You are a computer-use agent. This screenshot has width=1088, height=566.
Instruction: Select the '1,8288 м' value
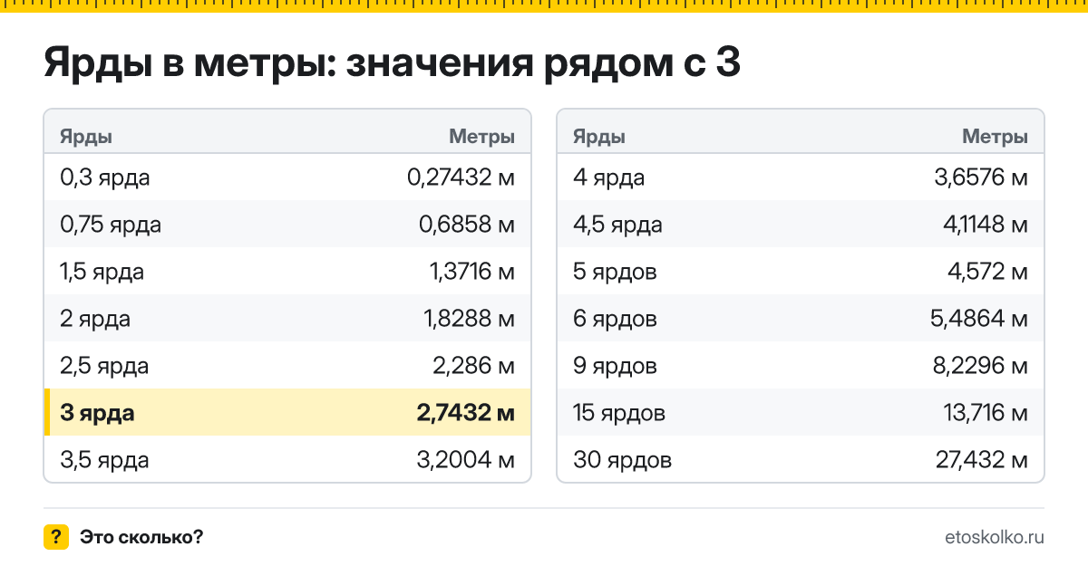pos(470,319)
